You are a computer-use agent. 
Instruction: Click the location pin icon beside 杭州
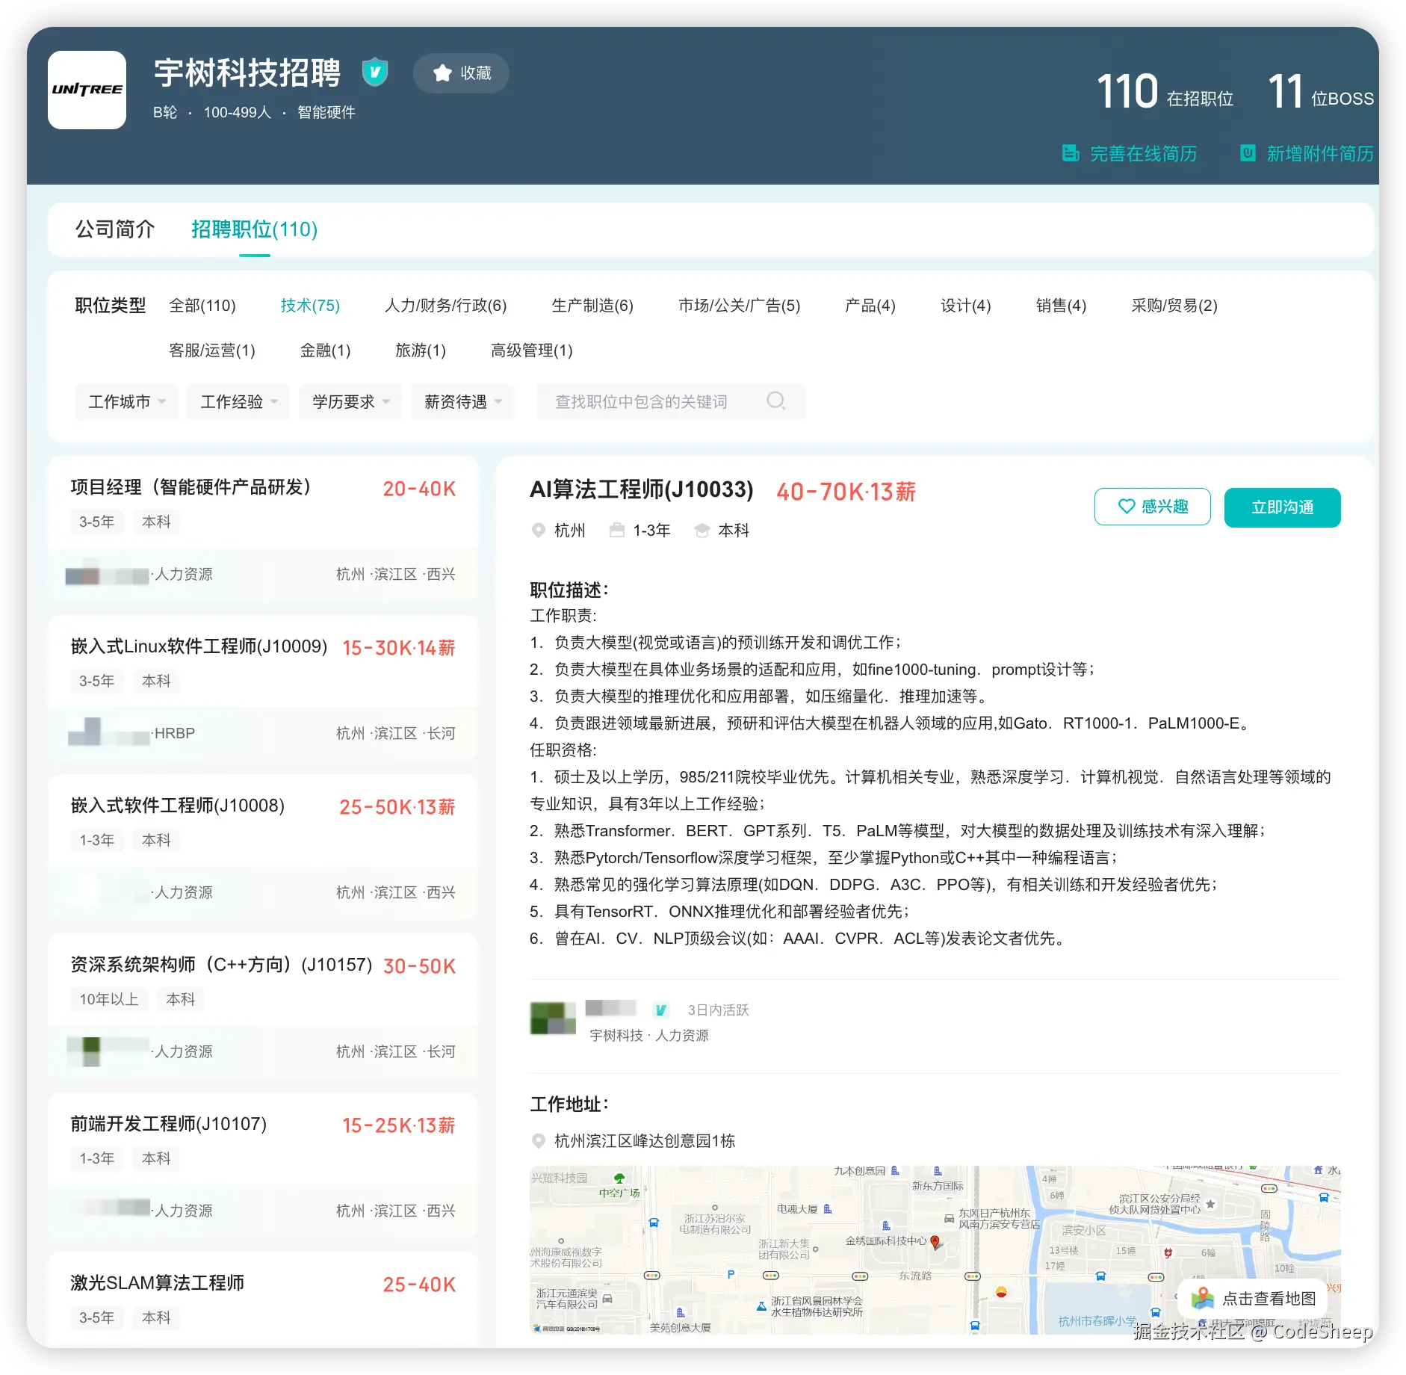tap(538, 531)
